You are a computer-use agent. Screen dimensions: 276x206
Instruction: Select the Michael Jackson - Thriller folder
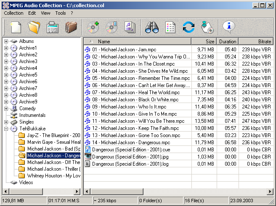point(53,169)
